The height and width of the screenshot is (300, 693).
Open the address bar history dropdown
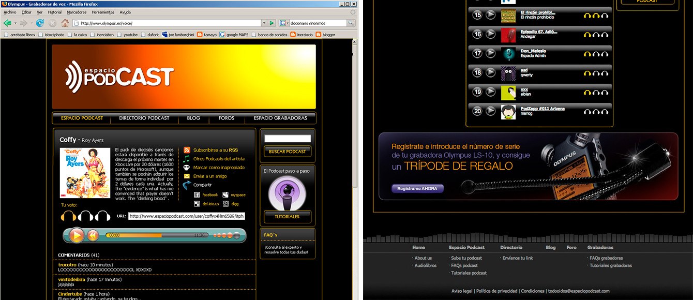pos(264,23)
